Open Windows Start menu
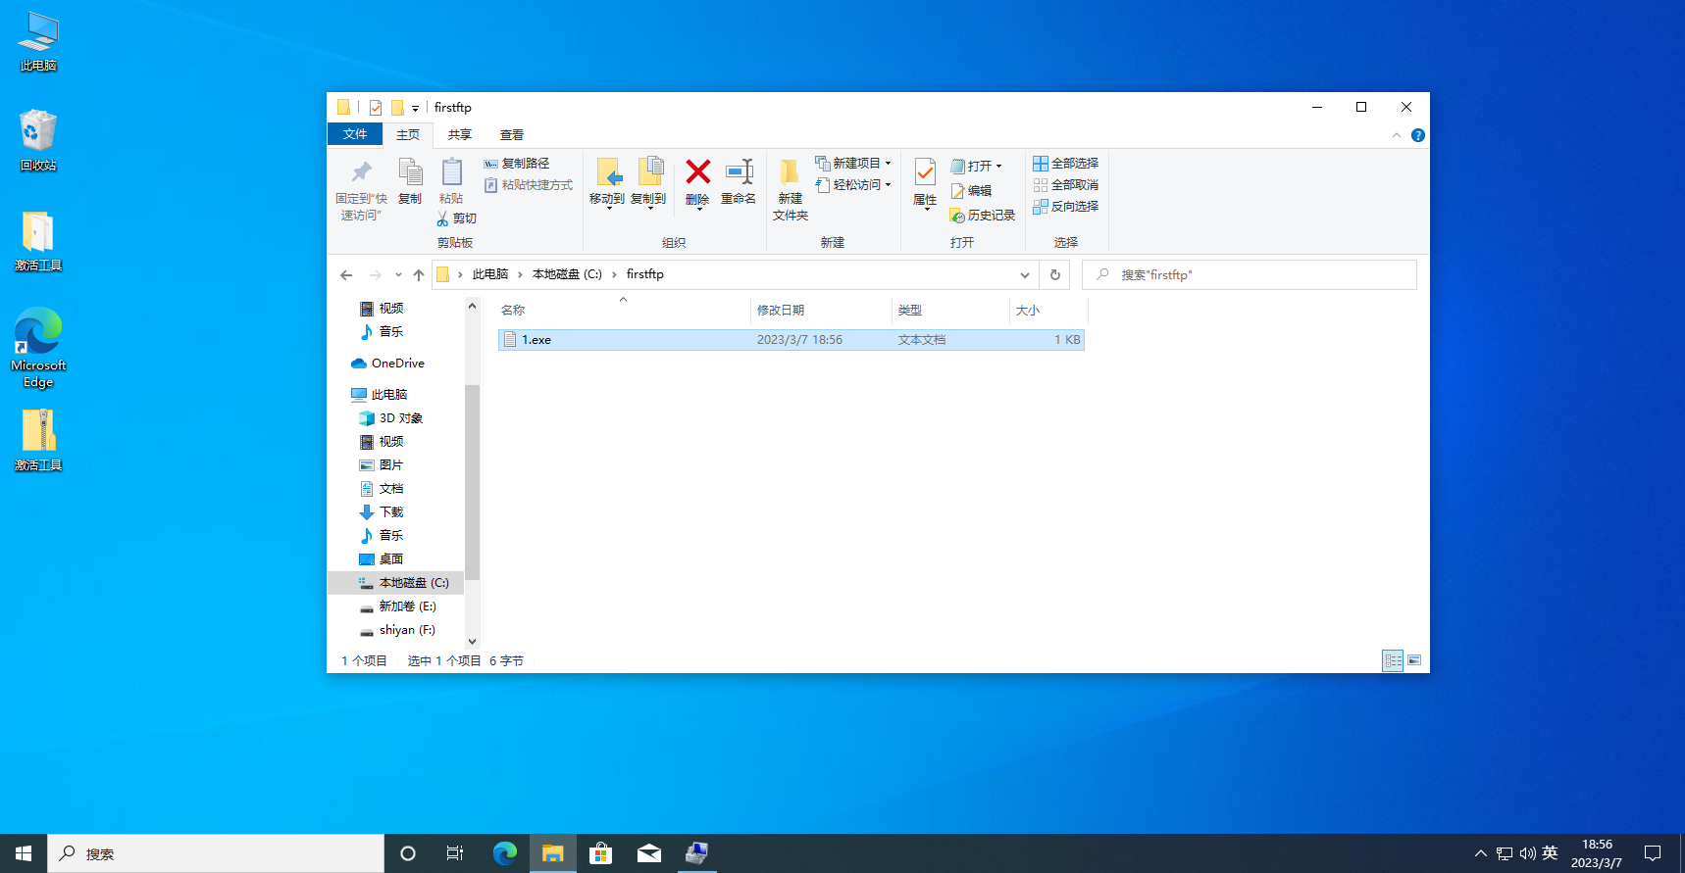Screen dimensions: 1685x873 point(24,853)
